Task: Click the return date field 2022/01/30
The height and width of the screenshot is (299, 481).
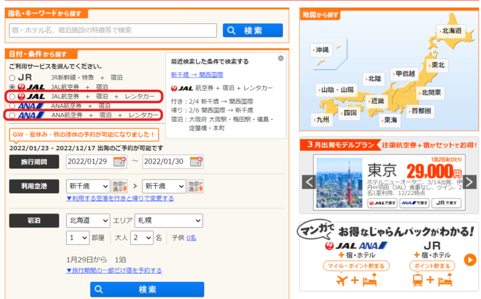Action: coord(166,161)
